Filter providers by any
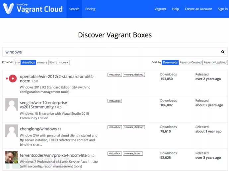This screenshot has width=229, height=171. (x=17, y=62)
